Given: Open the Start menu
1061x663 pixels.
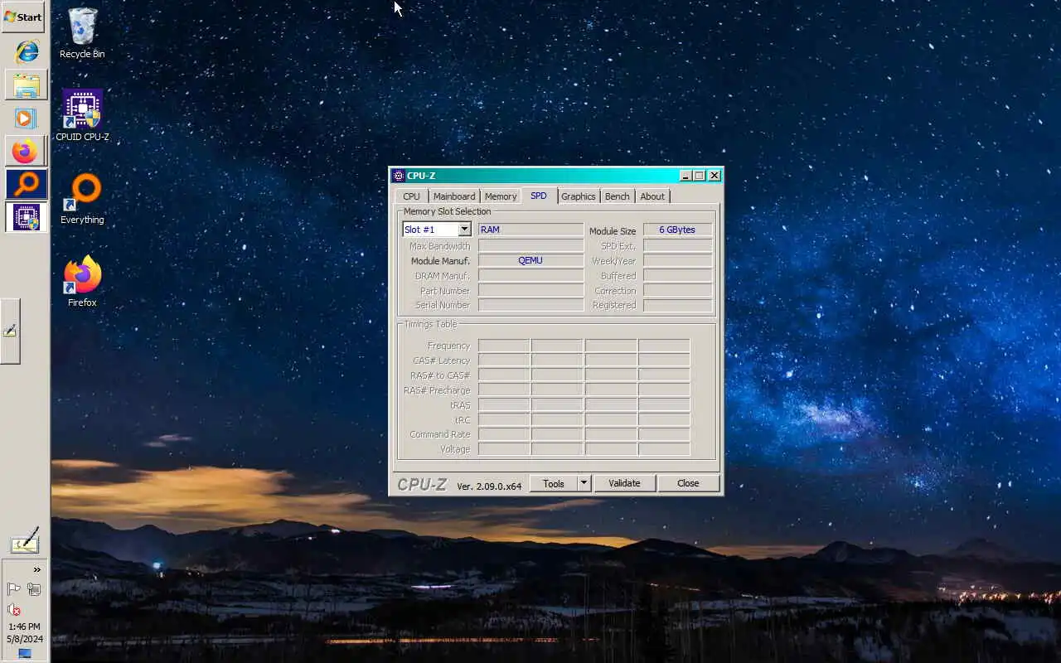Looking at the screenshot, I should tap(23, 17).
